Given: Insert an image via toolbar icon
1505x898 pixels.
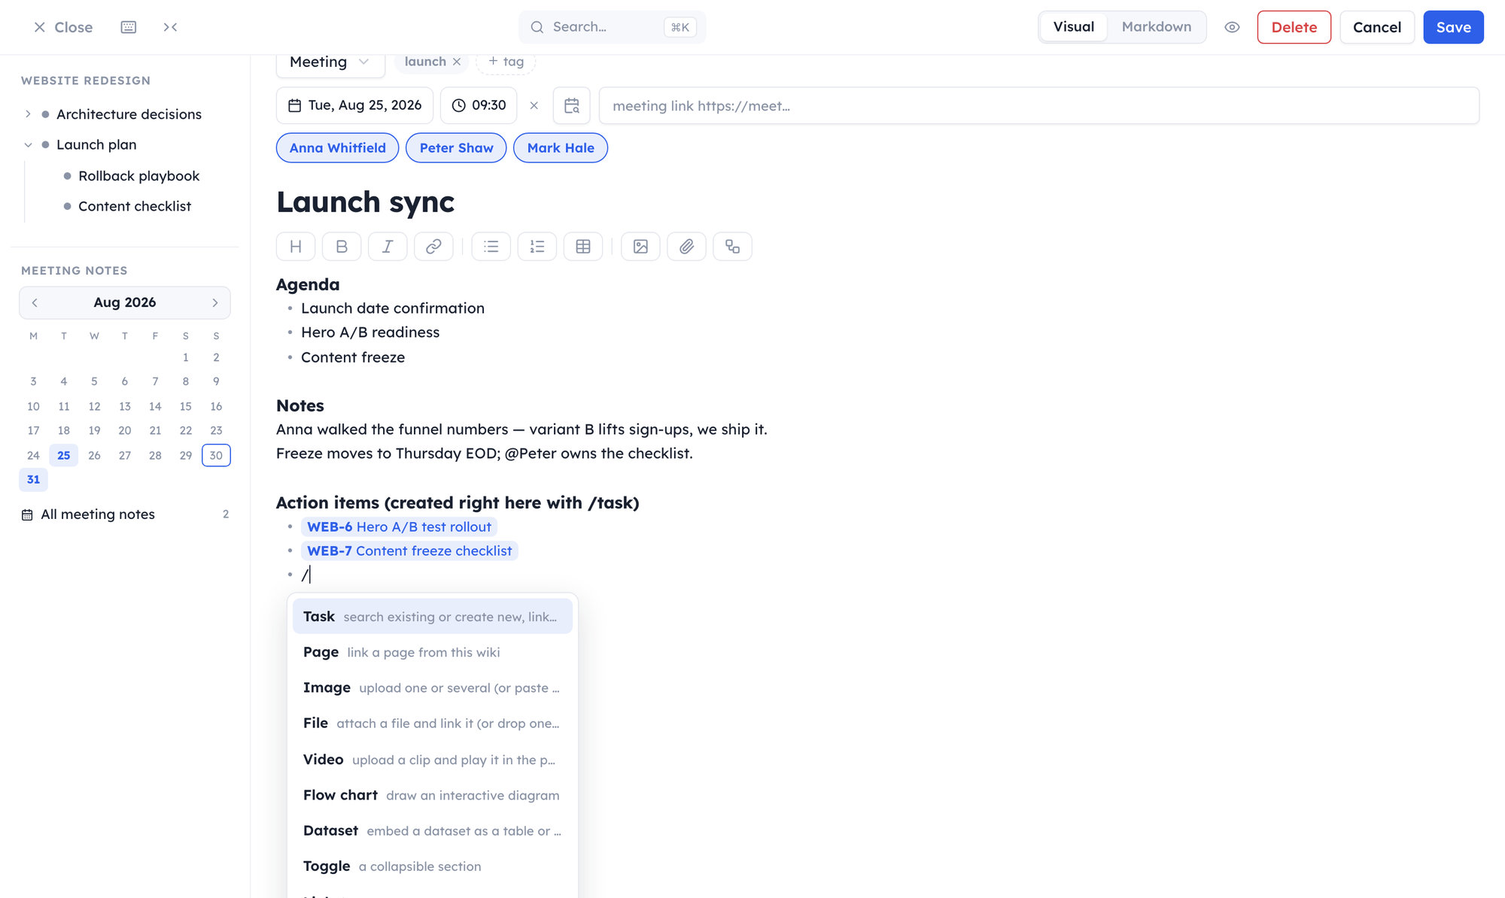Looking at the screenshot, I should coord(641,247).
